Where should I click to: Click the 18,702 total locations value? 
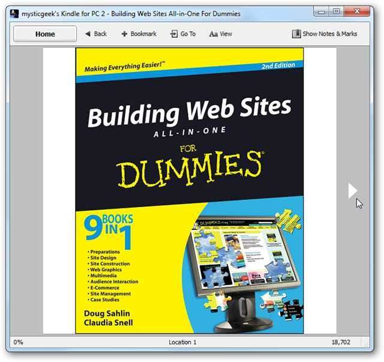341,342
